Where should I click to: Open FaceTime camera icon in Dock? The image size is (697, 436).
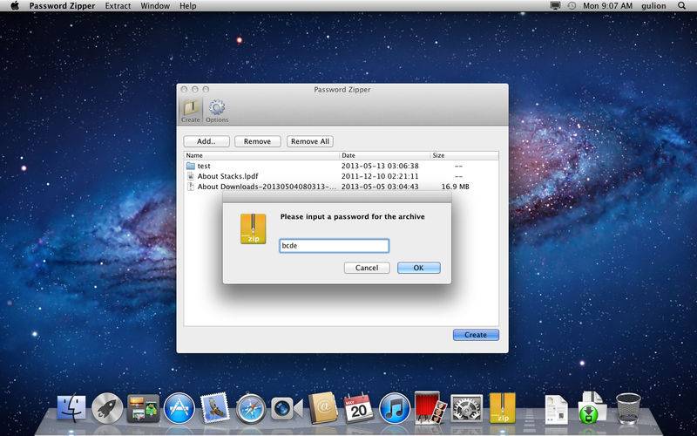coord(287,408)
